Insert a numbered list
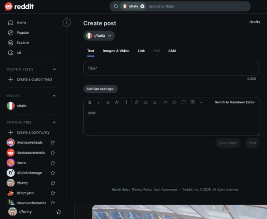Image resolution: width=267 pixels, height=219 pixels. click(155, 102)
